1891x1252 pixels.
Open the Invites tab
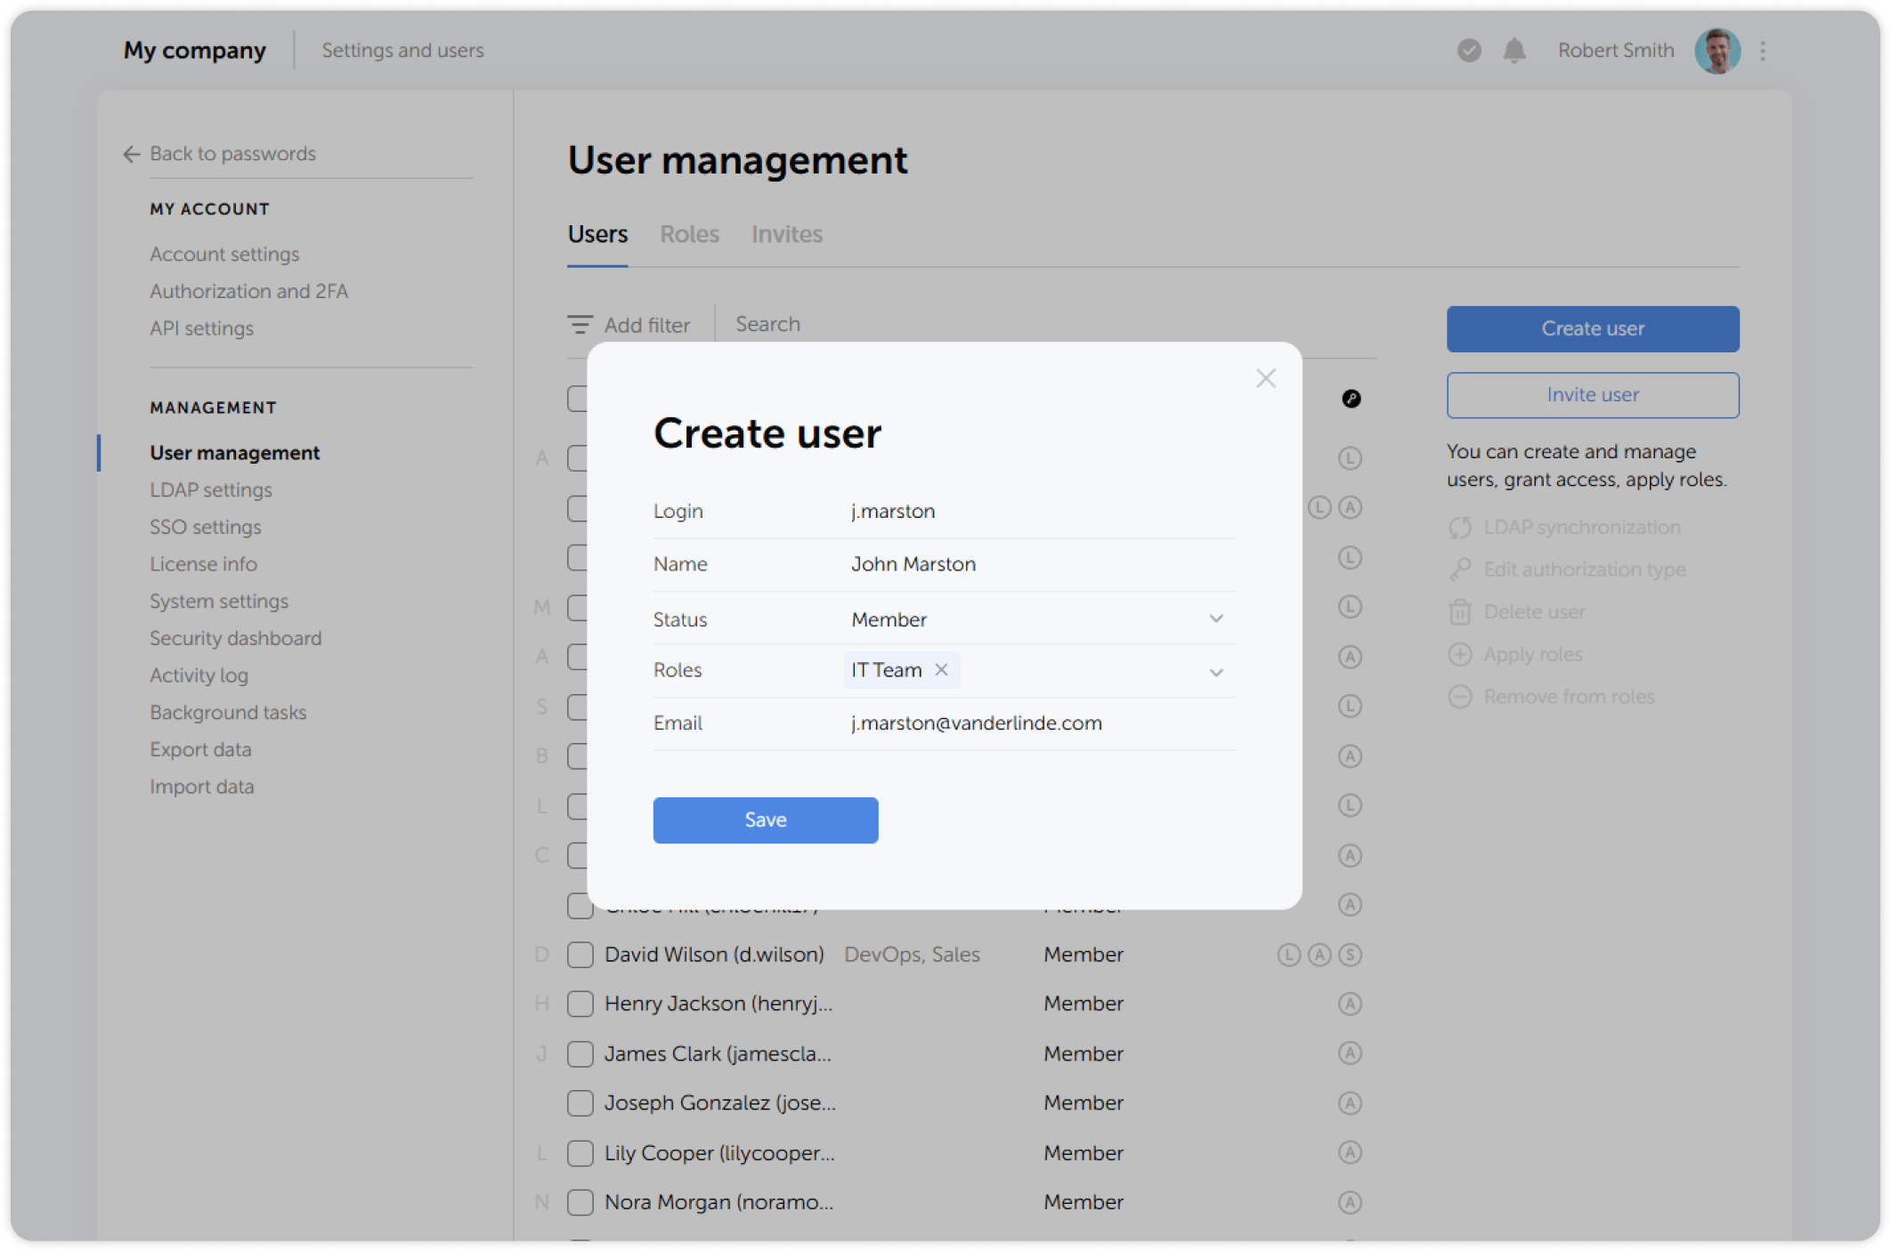[786, 234]
